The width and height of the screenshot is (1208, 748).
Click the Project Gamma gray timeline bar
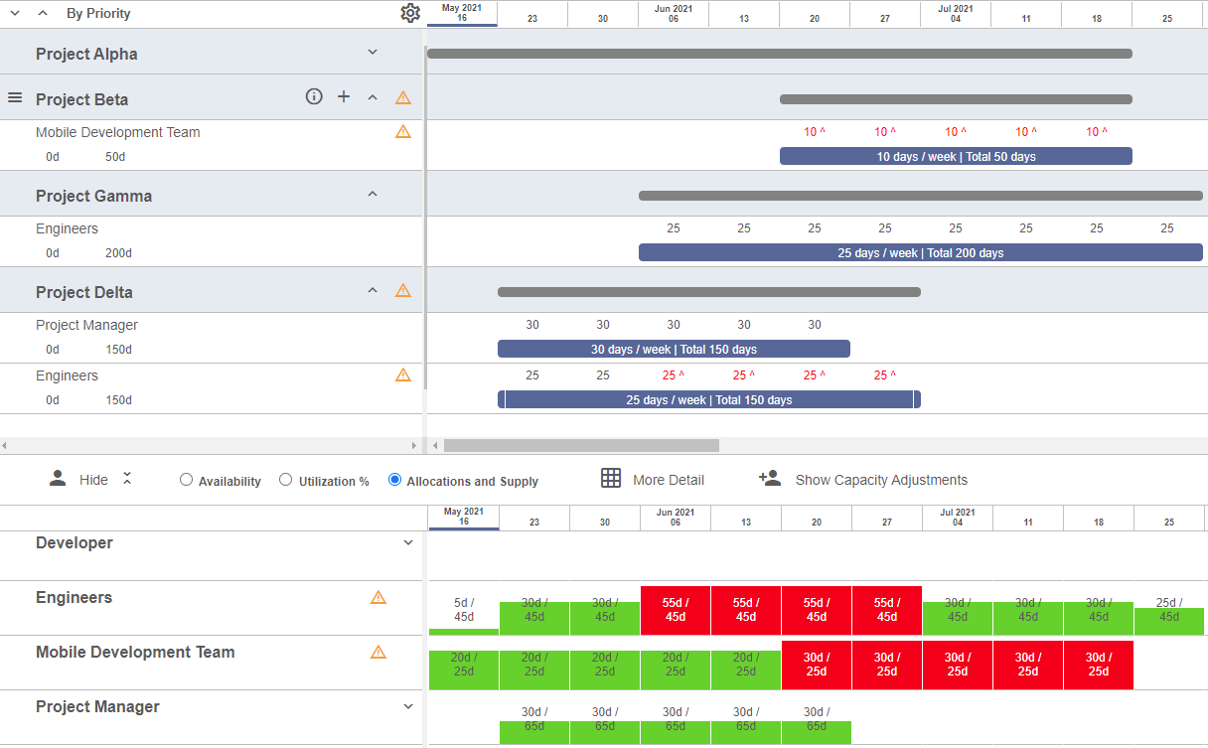(x=921, y=196)
